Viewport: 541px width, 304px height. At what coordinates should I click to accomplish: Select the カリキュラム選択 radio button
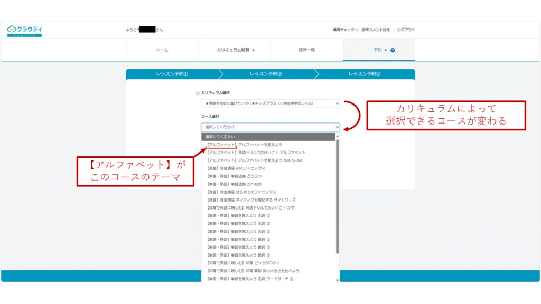click(198, 93)
